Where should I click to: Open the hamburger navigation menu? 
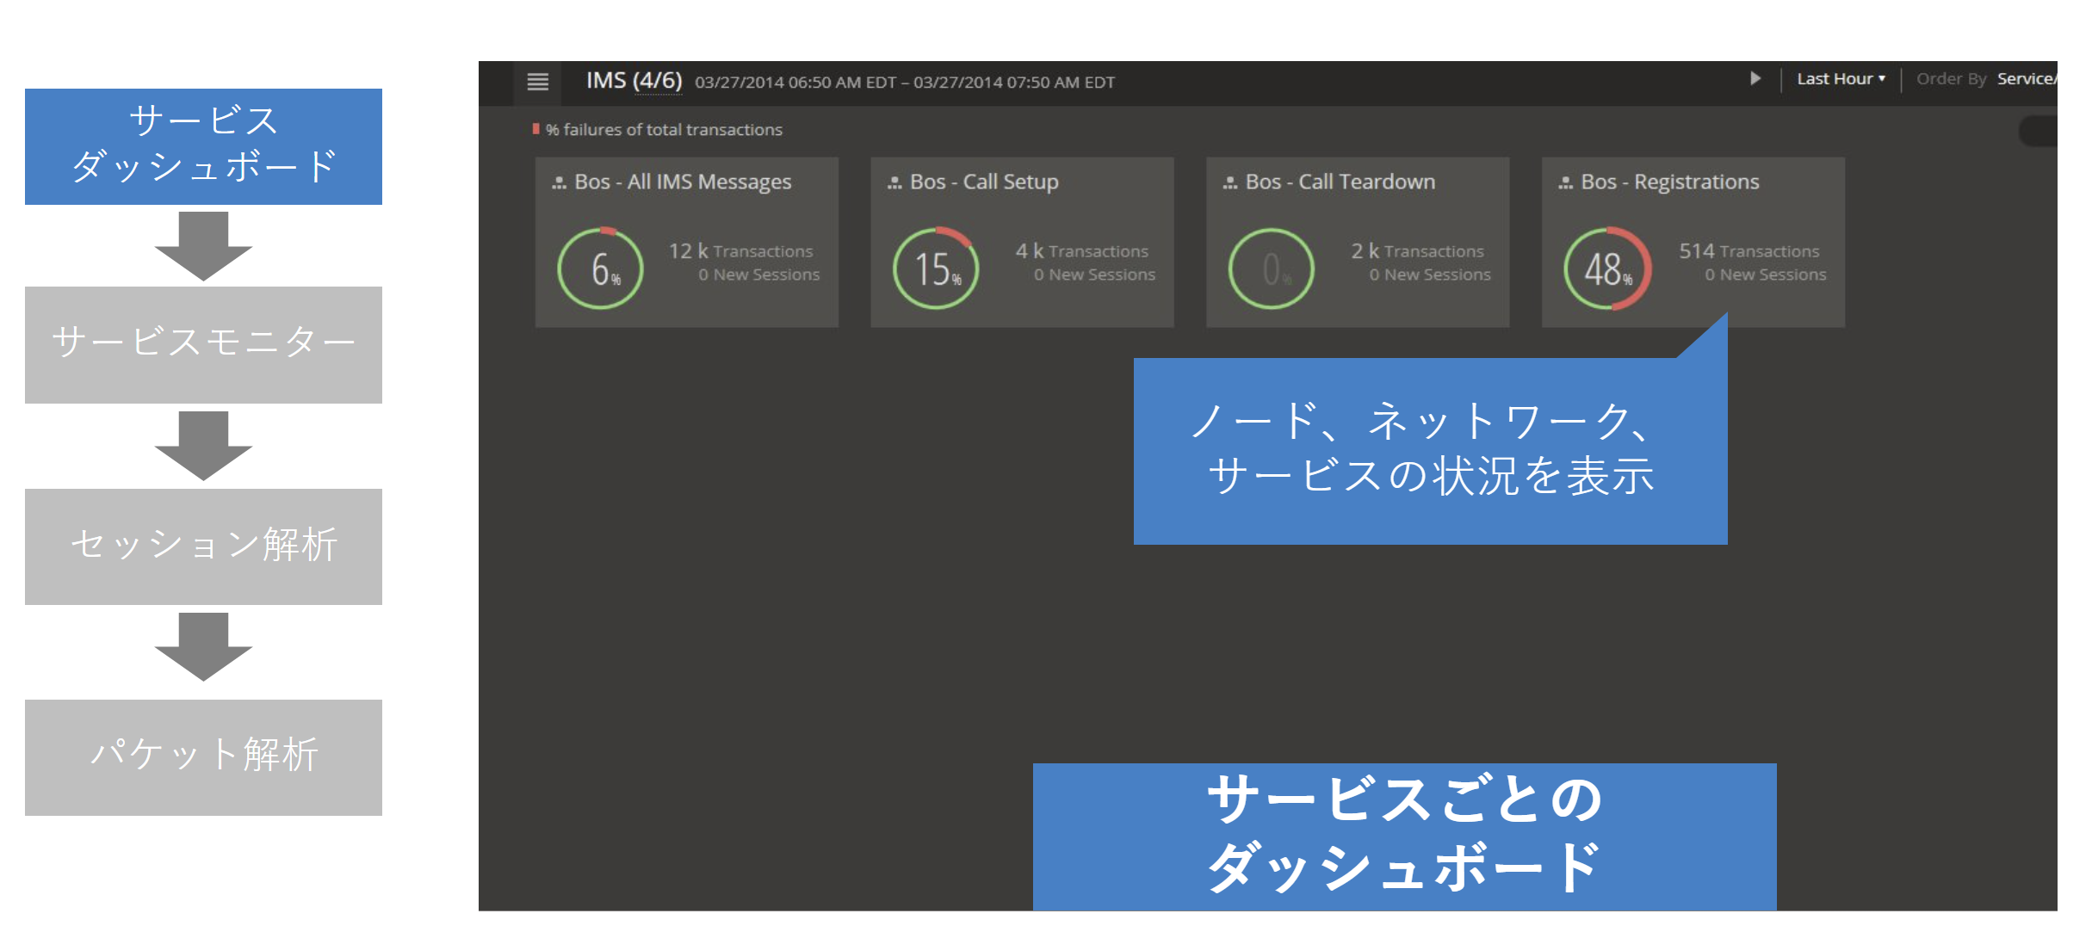538,82
